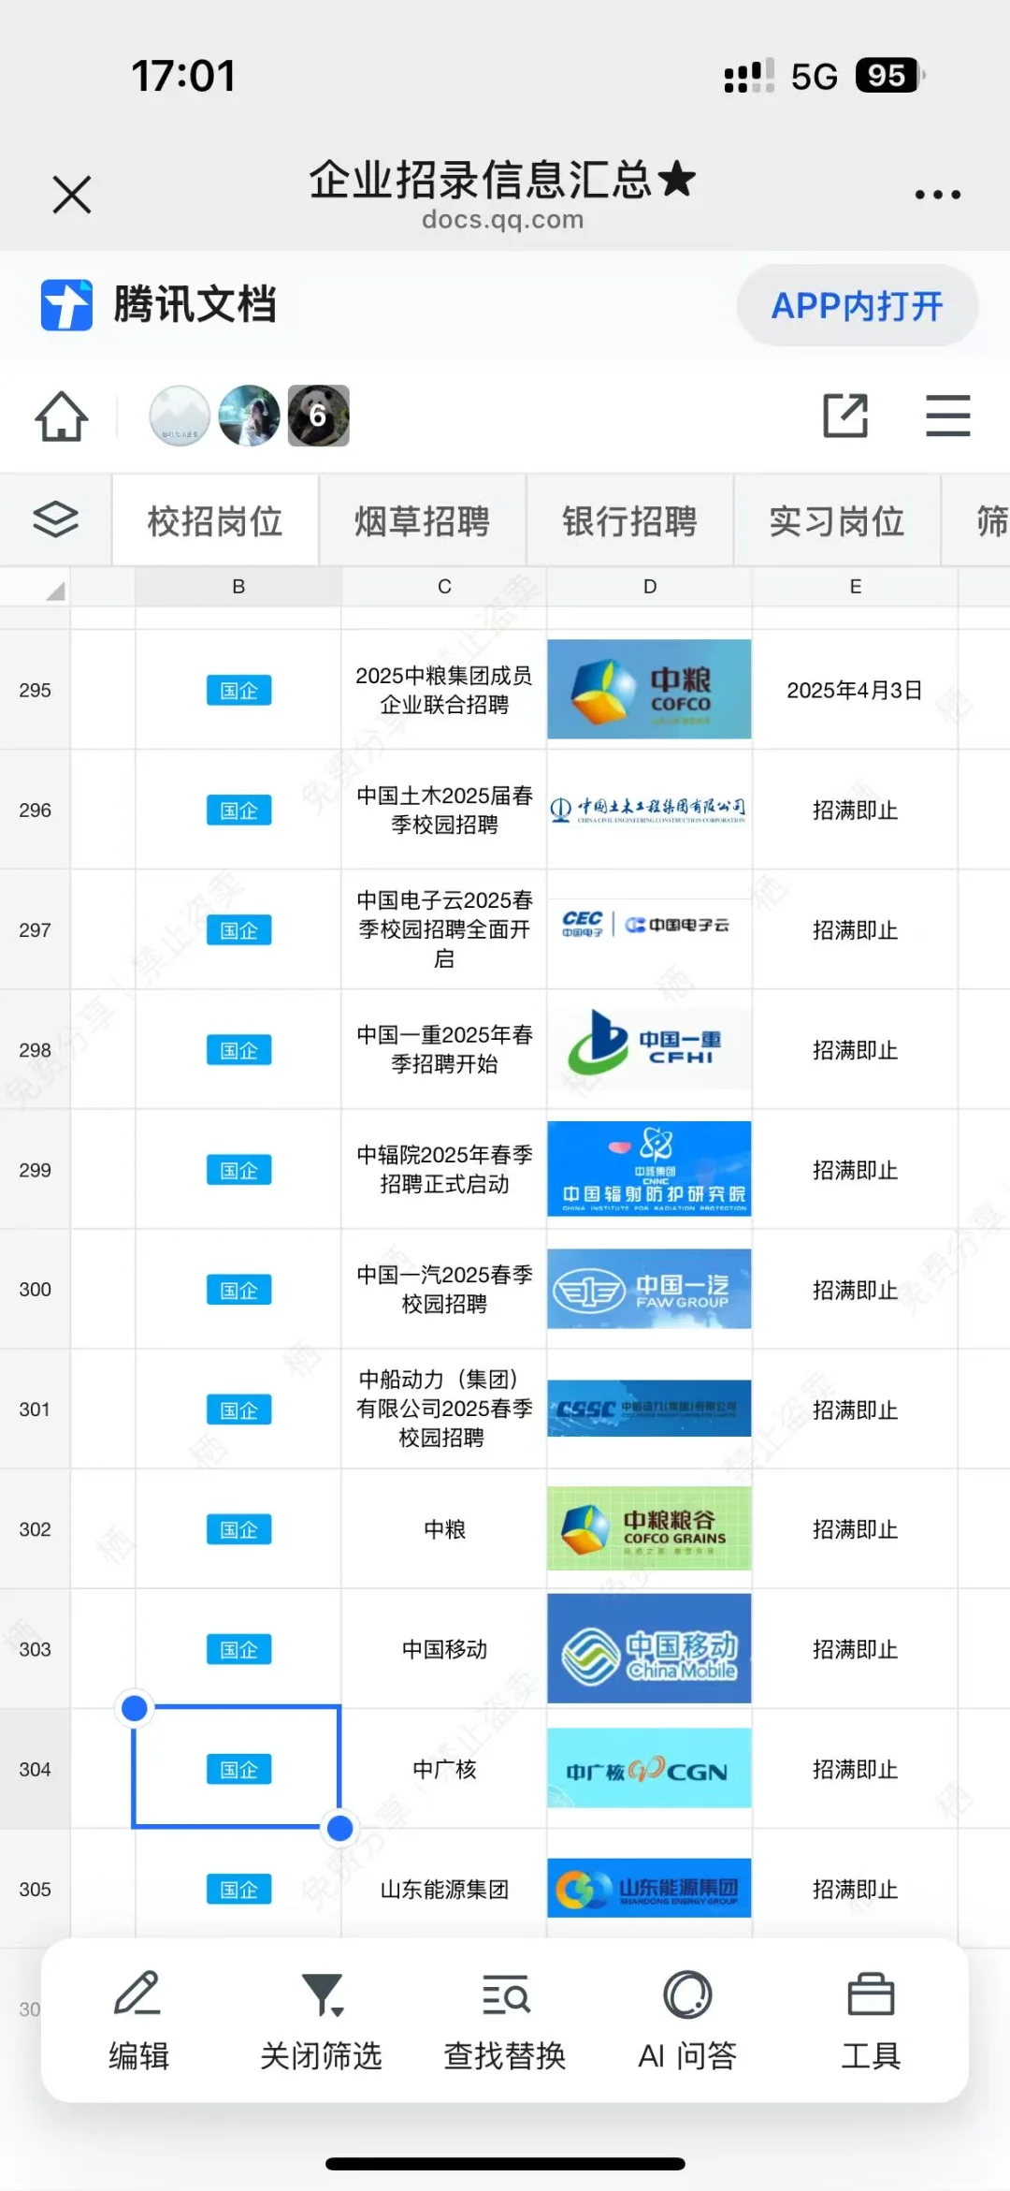
Task: Select column D header
Action: [x=650, y=587]
